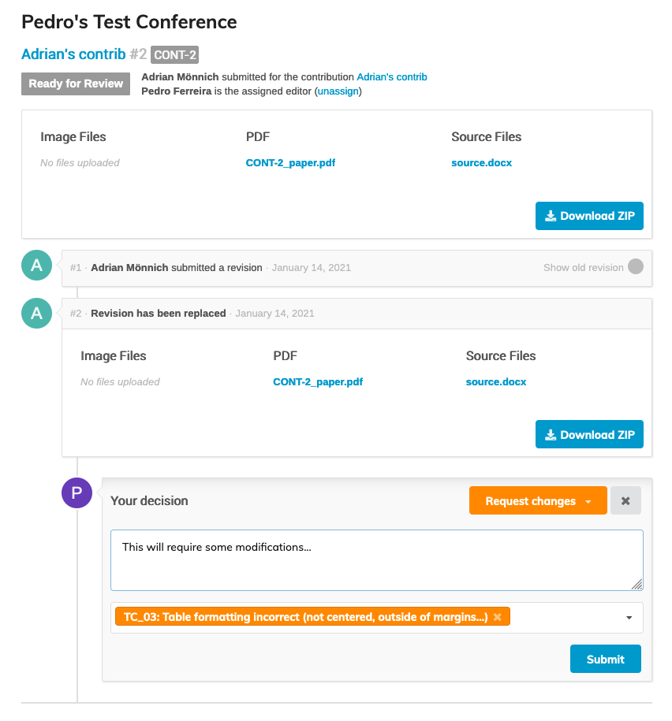This screenshot has height=721, width=672.
Task: Open the Request changes dropdown arrow
Action: pyautogui.click(x=588, y=502)
